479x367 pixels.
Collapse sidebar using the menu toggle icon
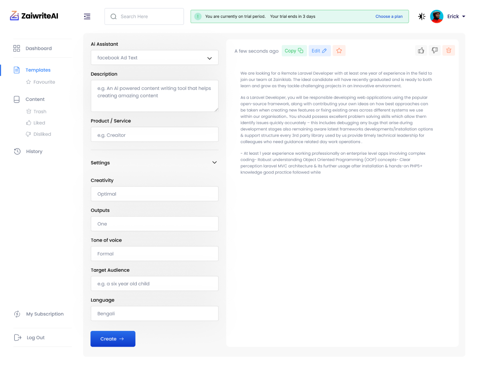tap(87, 16)
